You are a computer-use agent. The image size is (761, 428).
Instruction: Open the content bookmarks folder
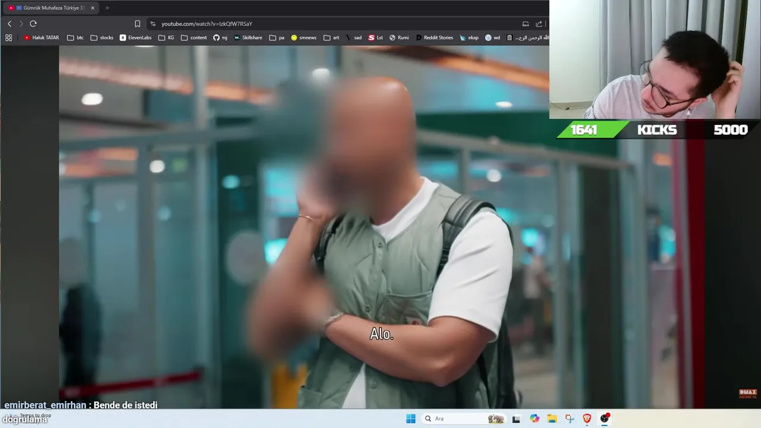tap(194, 37)
